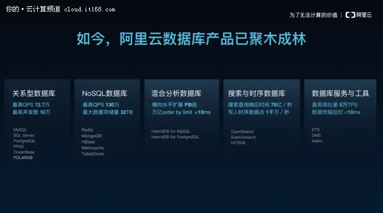Click the 最高QPS 13.7万 line
This screenshot has height=213, width=383.
pyautogui.click(x=31, y=105)
